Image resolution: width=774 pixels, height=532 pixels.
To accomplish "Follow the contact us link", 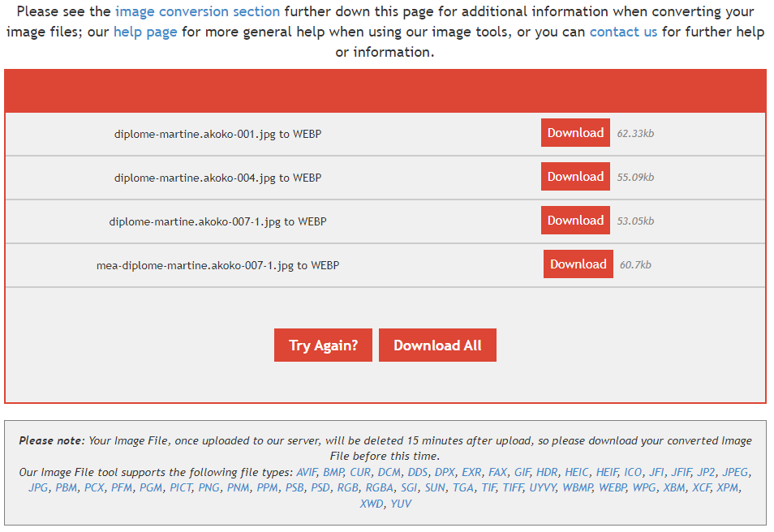I will (623, 32).
